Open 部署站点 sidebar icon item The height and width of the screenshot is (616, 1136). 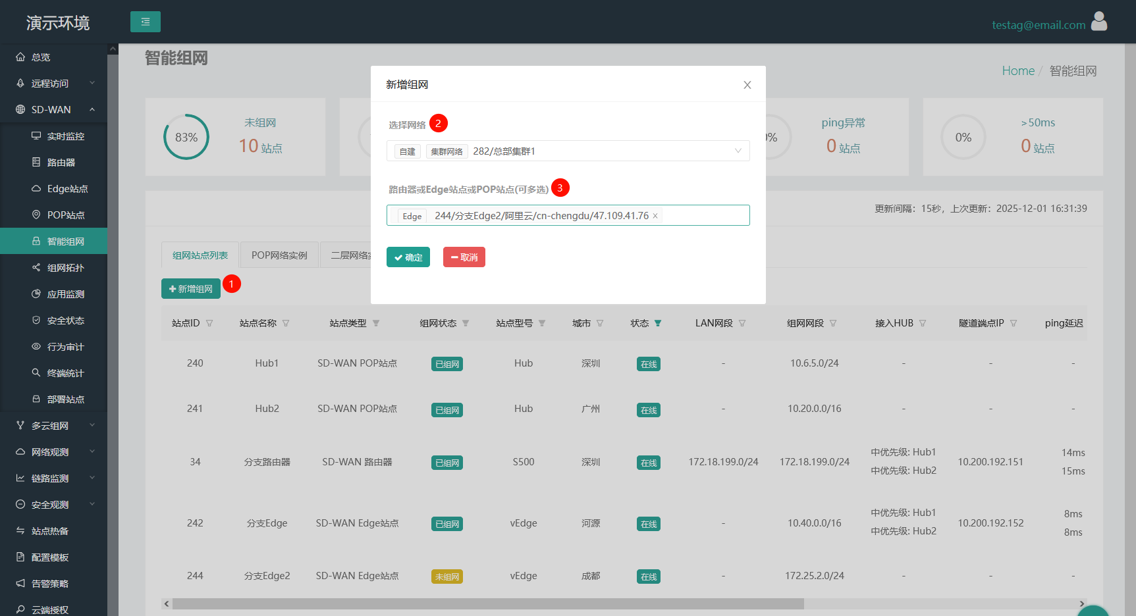36,399
